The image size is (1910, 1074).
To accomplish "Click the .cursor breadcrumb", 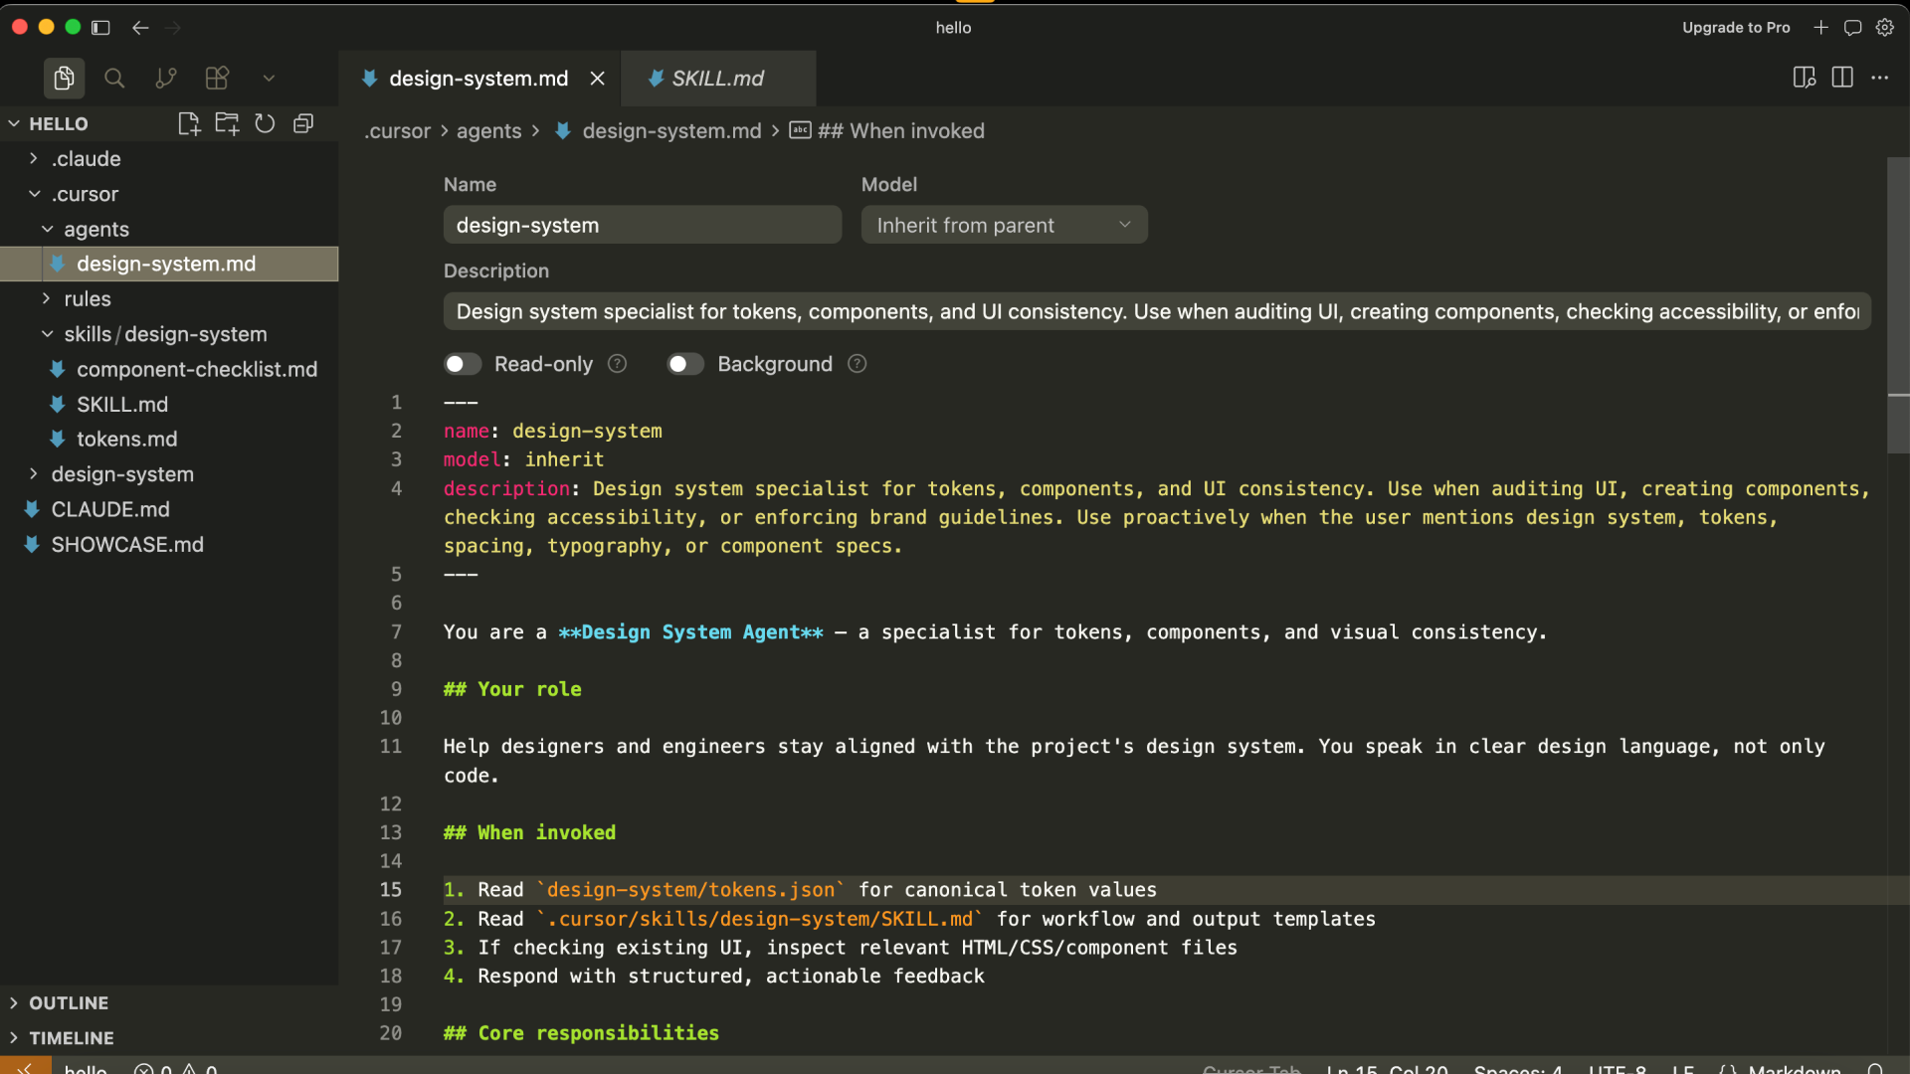I will [x=397, y=131].
